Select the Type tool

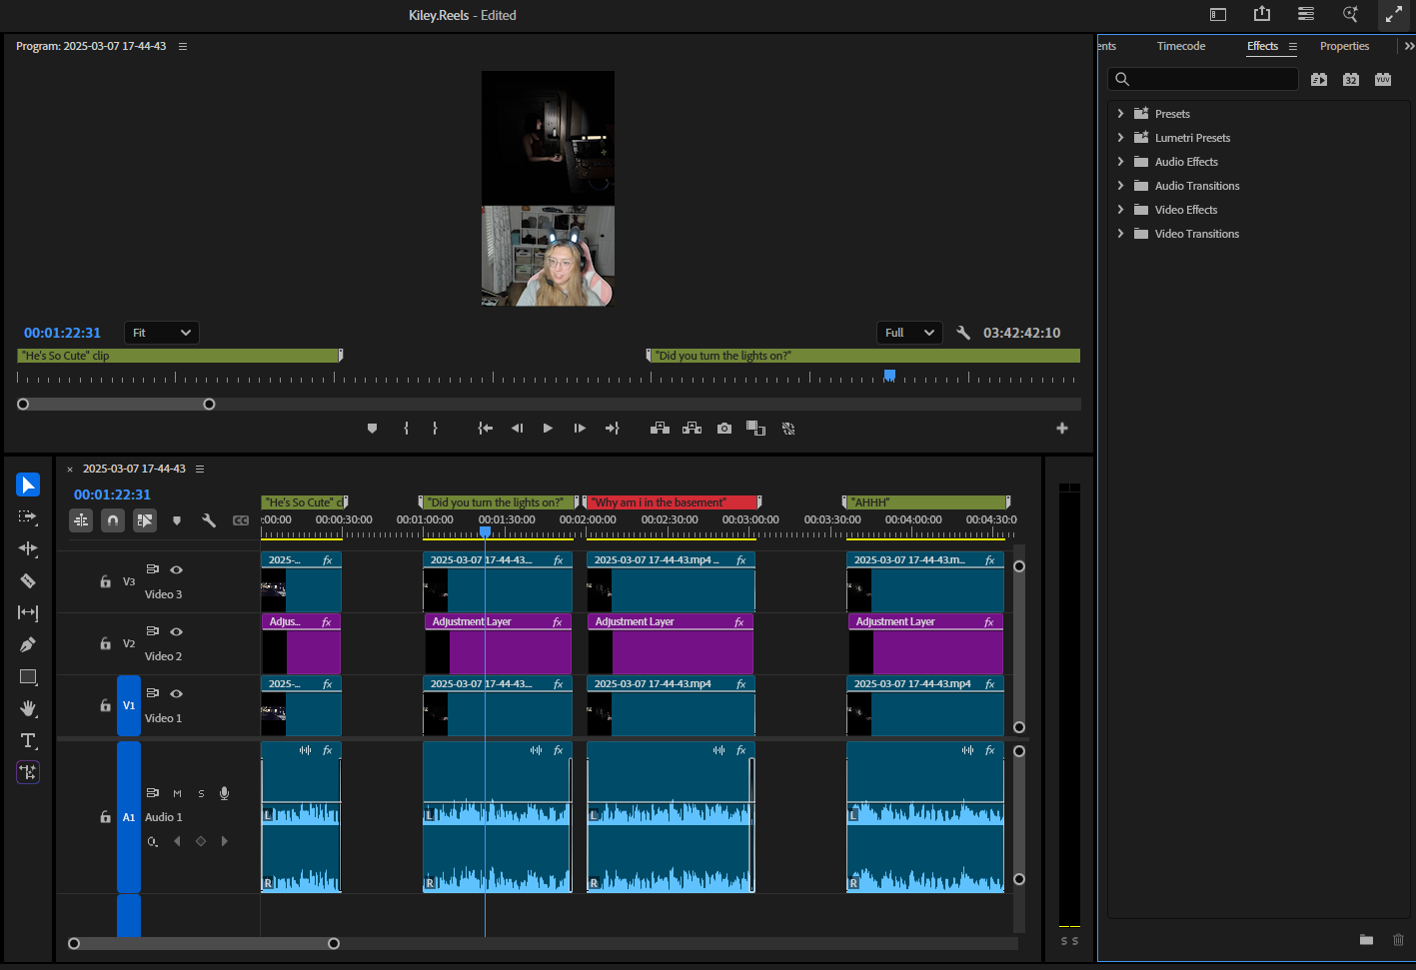click(28, 740)
